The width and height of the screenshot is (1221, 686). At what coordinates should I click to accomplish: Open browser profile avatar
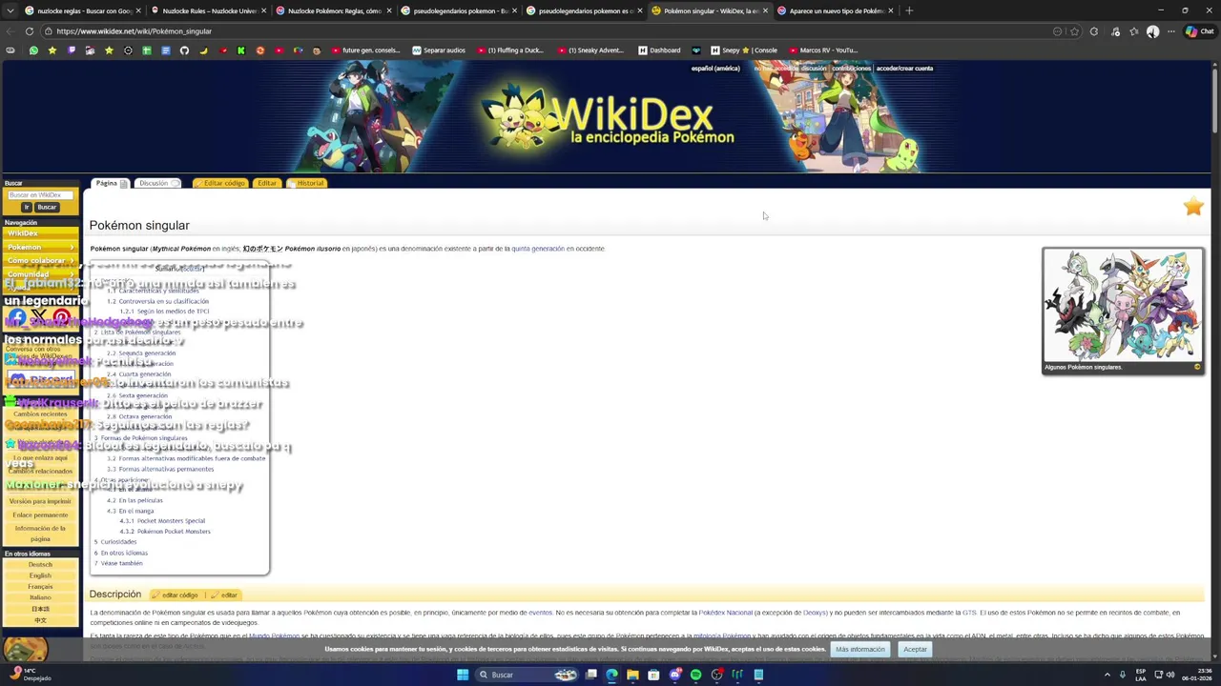(x=1152, y=31)
